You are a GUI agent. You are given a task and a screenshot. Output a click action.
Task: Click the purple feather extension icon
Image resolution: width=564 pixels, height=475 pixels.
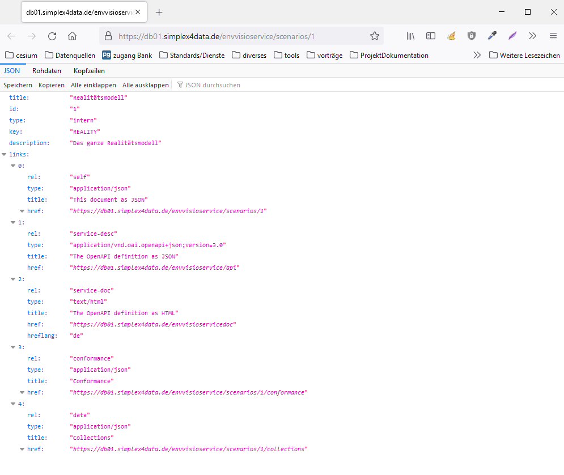pos(512,36)
